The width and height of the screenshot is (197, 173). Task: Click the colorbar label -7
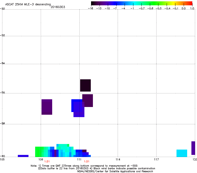[x=115, y=9]
